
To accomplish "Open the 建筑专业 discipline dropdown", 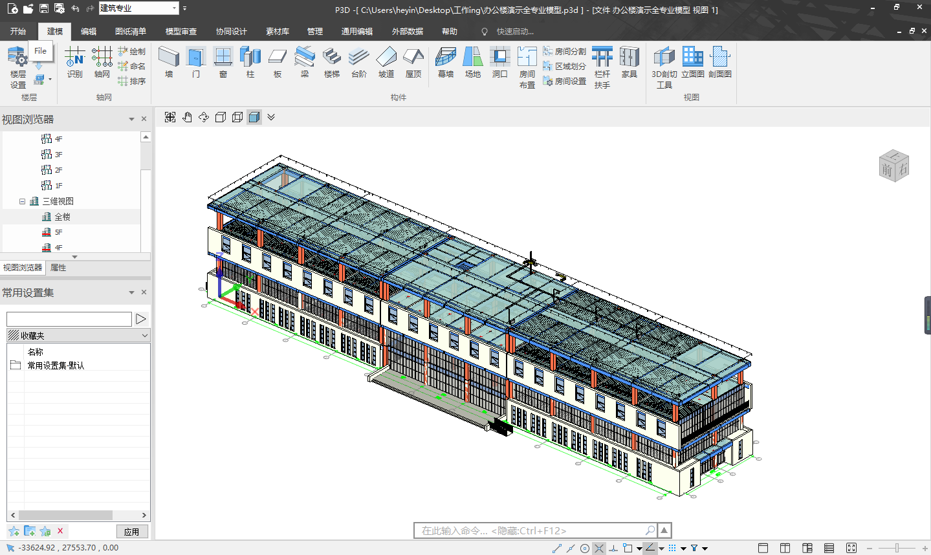I will pos(175,8).
